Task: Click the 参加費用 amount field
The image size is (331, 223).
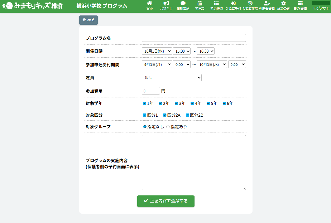Action: 151,91
